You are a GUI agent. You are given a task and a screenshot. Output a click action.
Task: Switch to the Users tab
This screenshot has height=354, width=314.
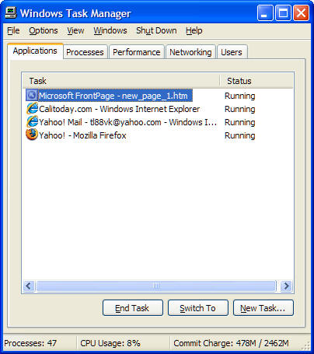point(232,52)
